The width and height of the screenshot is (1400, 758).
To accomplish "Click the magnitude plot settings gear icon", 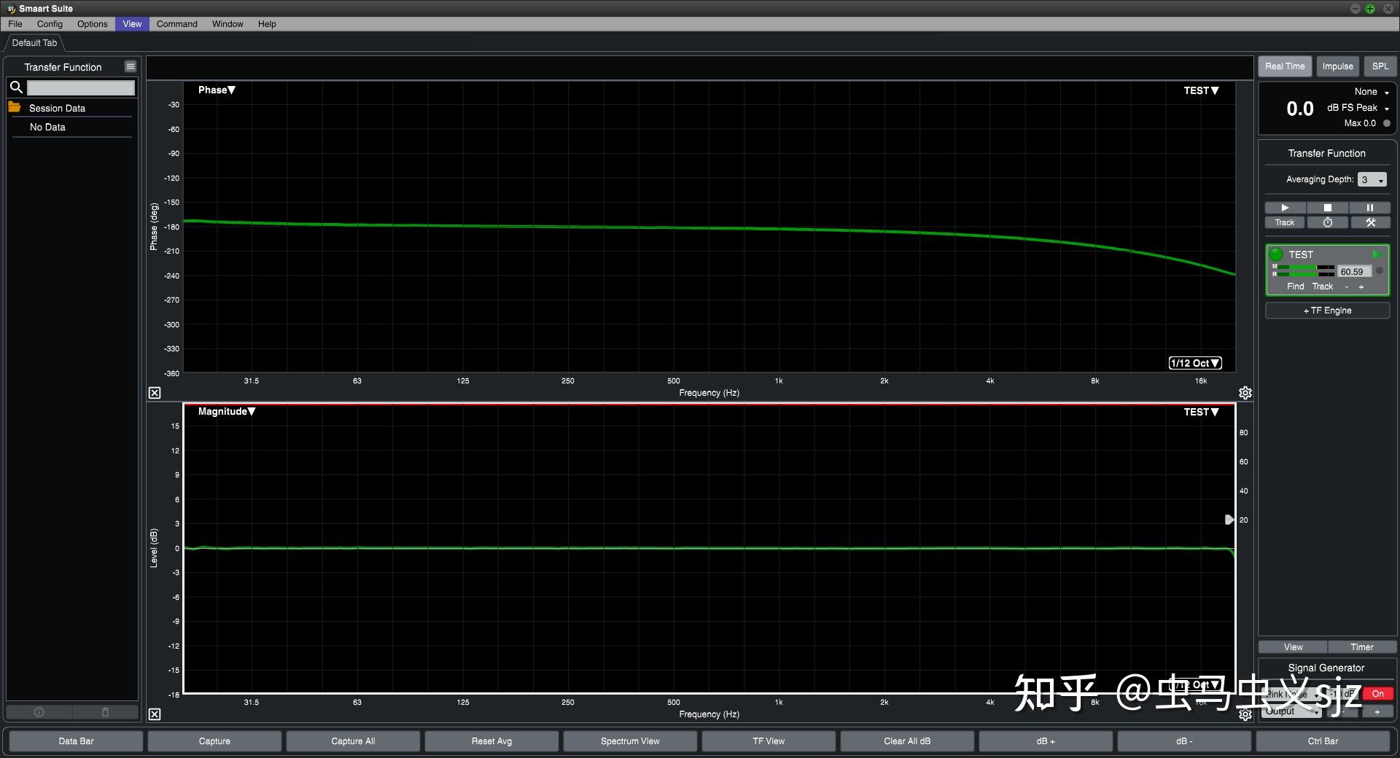I will pyautogui.click(x=1244, y=715).
